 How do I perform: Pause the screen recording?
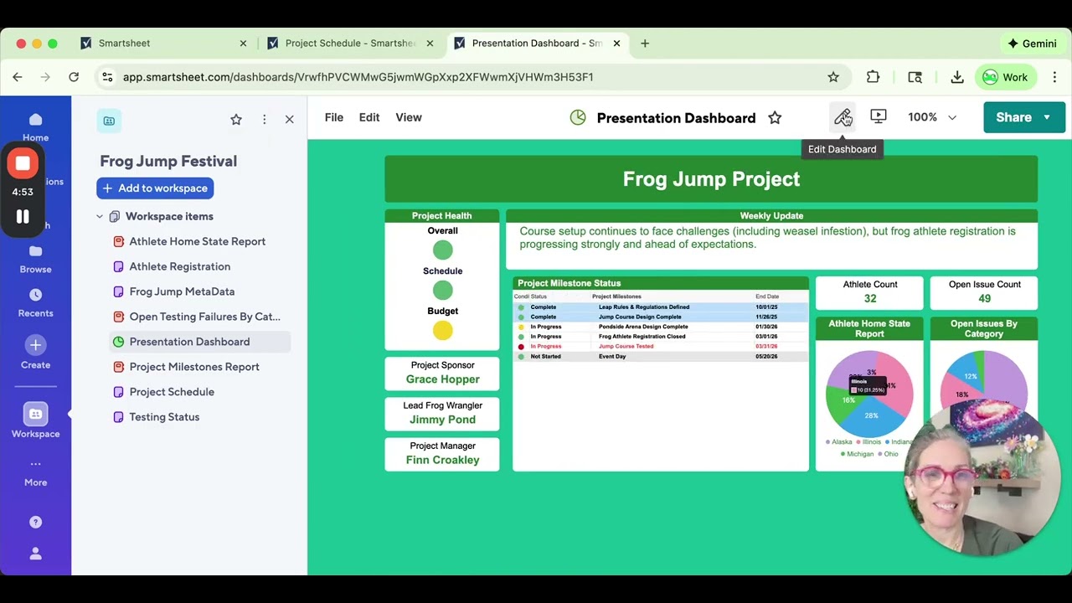click(23, 217)
